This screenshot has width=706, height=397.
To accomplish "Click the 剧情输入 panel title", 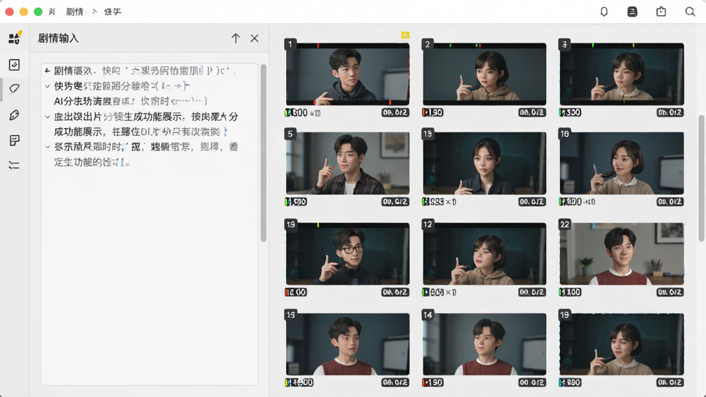I will click(x=58, y=39).
